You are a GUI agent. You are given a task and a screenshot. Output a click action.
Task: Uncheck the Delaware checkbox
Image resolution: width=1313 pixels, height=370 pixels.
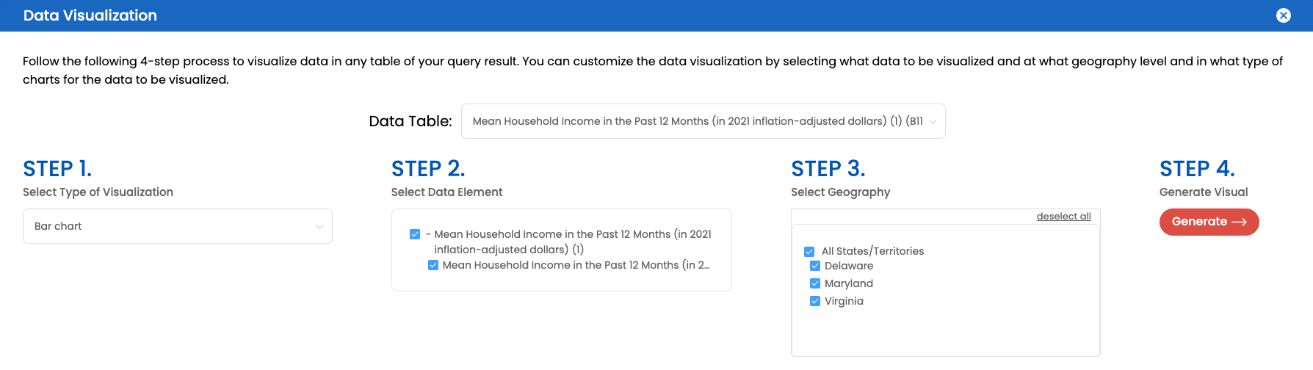(815, 266)
